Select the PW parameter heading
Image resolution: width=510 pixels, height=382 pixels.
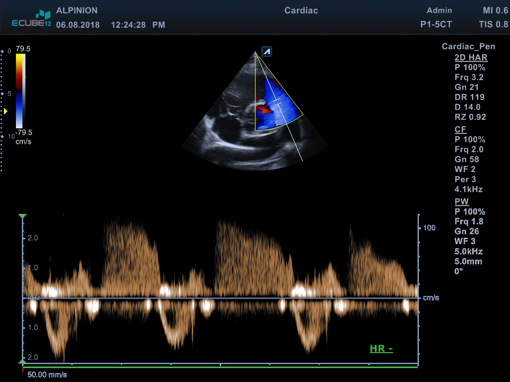click(461, 201)
